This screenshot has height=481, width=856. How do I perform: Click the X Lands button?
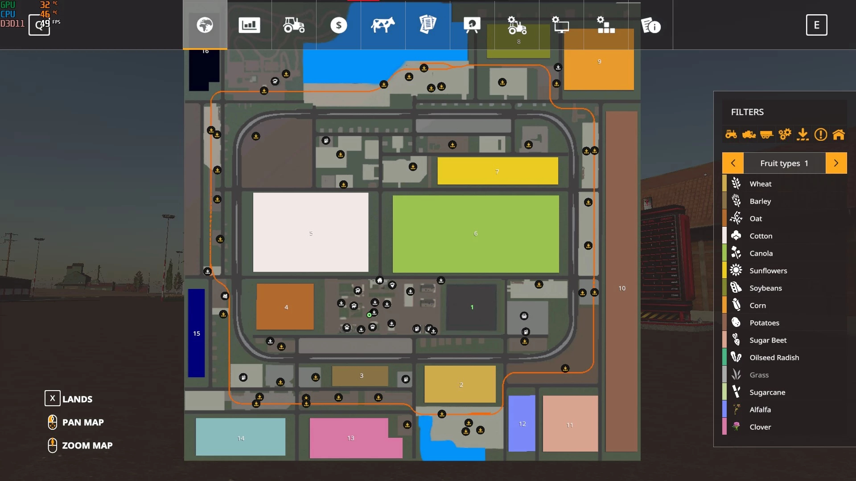coord(69,398)
